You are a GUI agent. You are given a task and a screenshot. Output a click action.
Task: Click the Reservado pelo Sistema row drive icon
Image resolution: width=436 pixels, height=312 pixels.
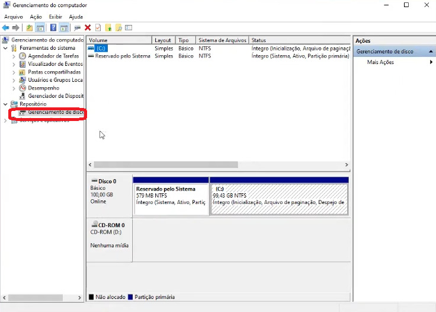click(x=91, y=56)
